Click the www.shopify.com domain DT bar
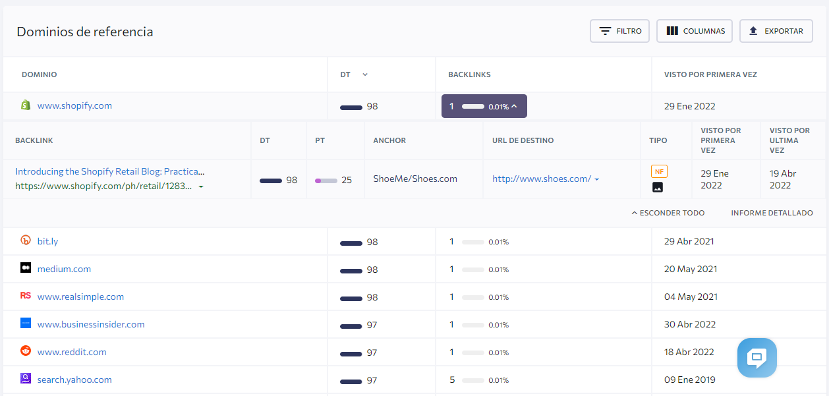The width and height of the screenshot is (829, 396). (351, 107)
